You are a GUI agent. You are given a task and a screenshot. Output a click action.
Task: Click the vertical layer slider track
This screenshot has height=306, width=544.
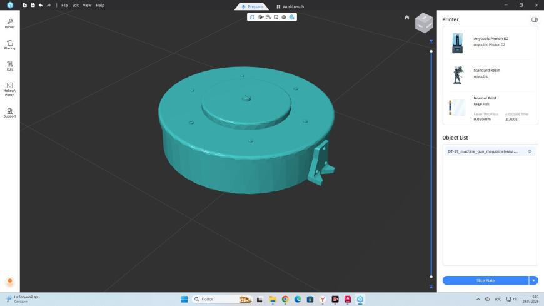tap(431, 164)
